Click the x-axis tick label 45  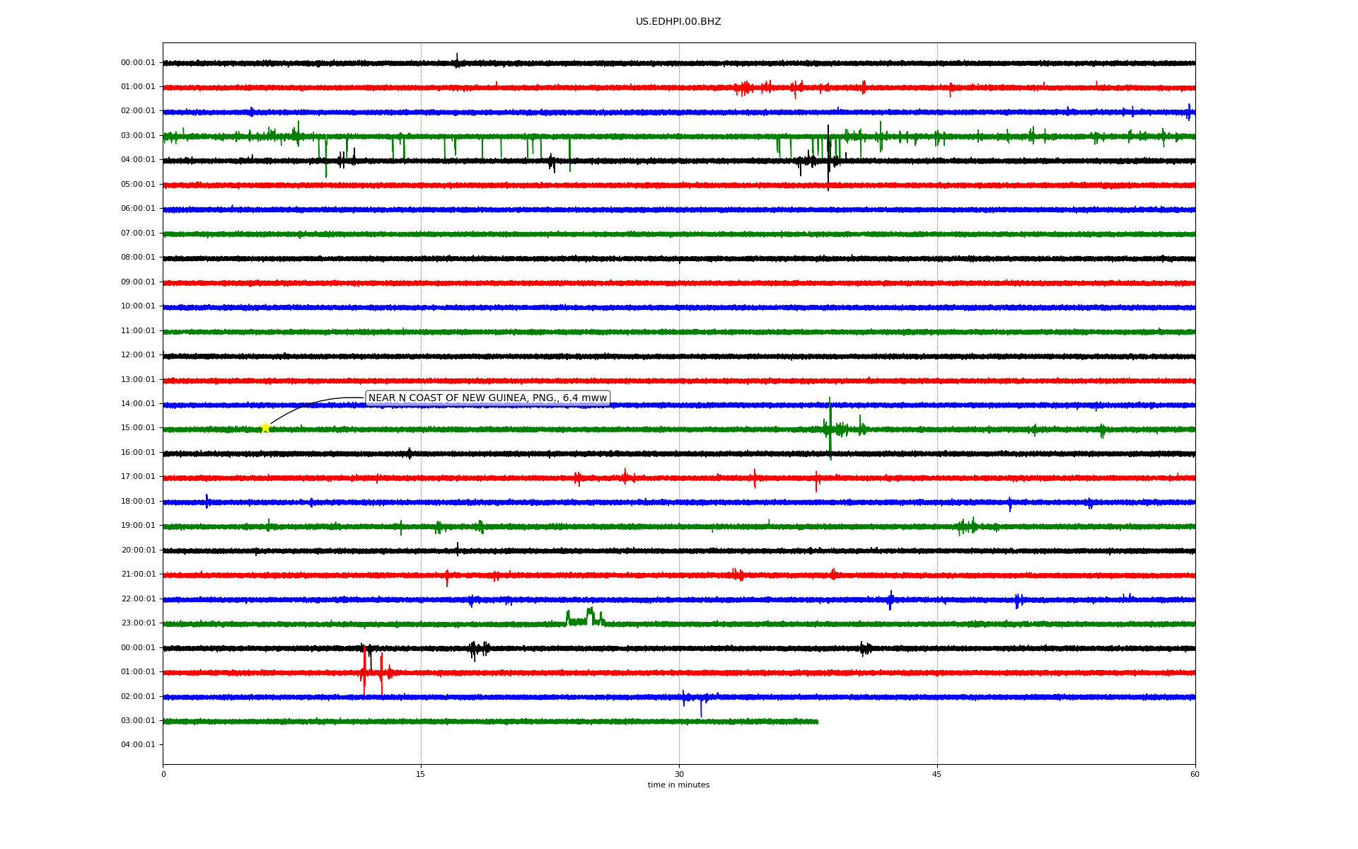(x=937, y=775)
